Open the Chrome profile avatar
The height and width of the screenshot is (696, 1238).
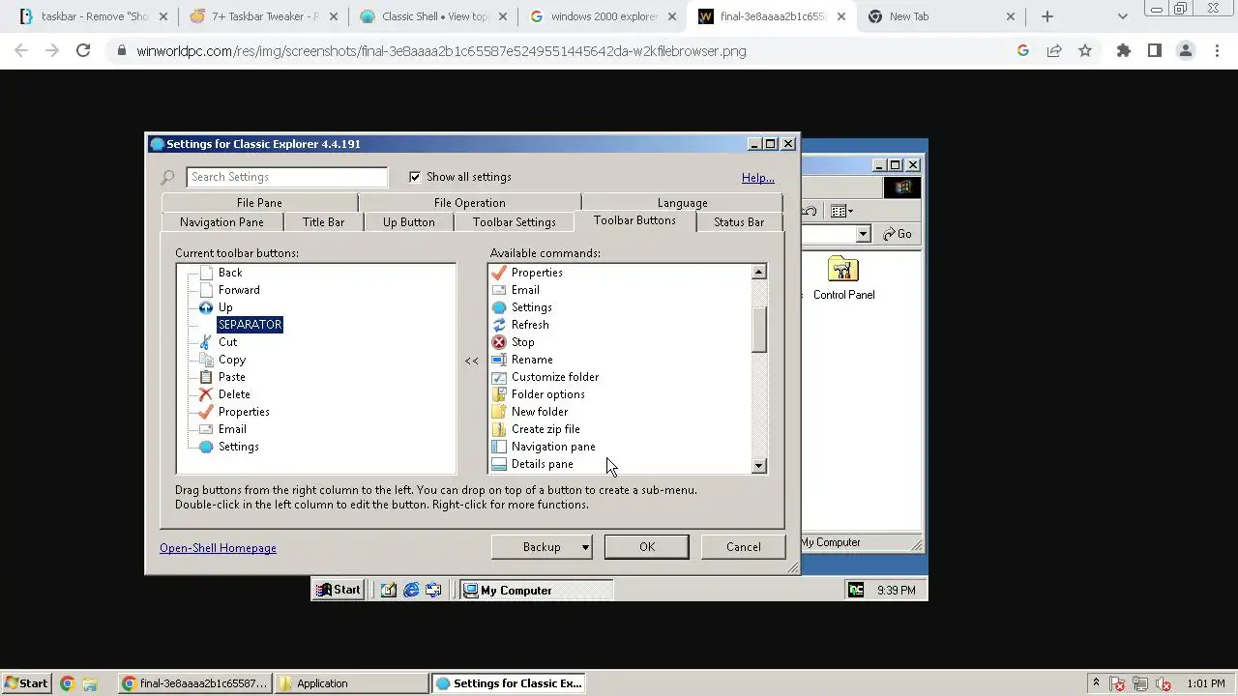[x=1186, y=51]
